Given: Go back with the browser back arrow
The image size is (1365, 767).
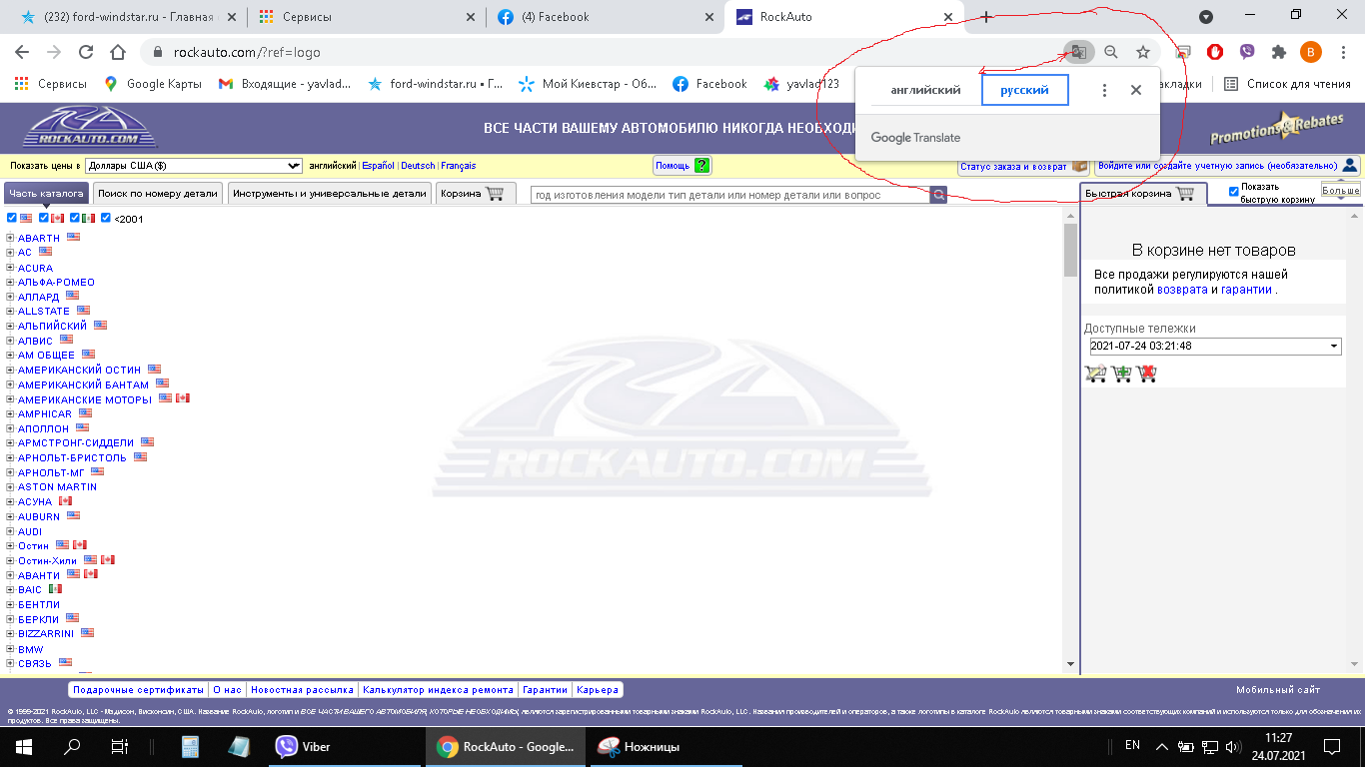Looking at the screenshot, I should point(23,52).
